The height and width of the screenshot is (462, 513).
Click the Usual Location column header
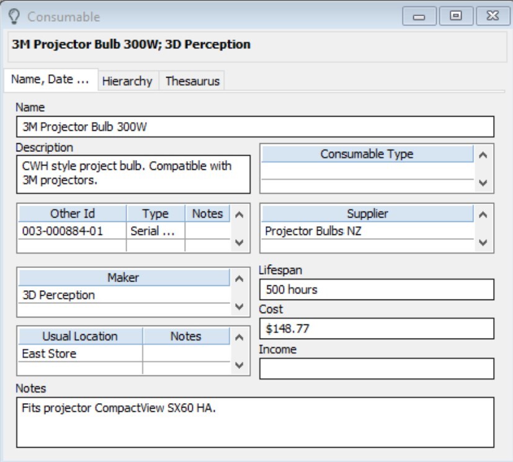pyautogui.click(x=80, y=336)
